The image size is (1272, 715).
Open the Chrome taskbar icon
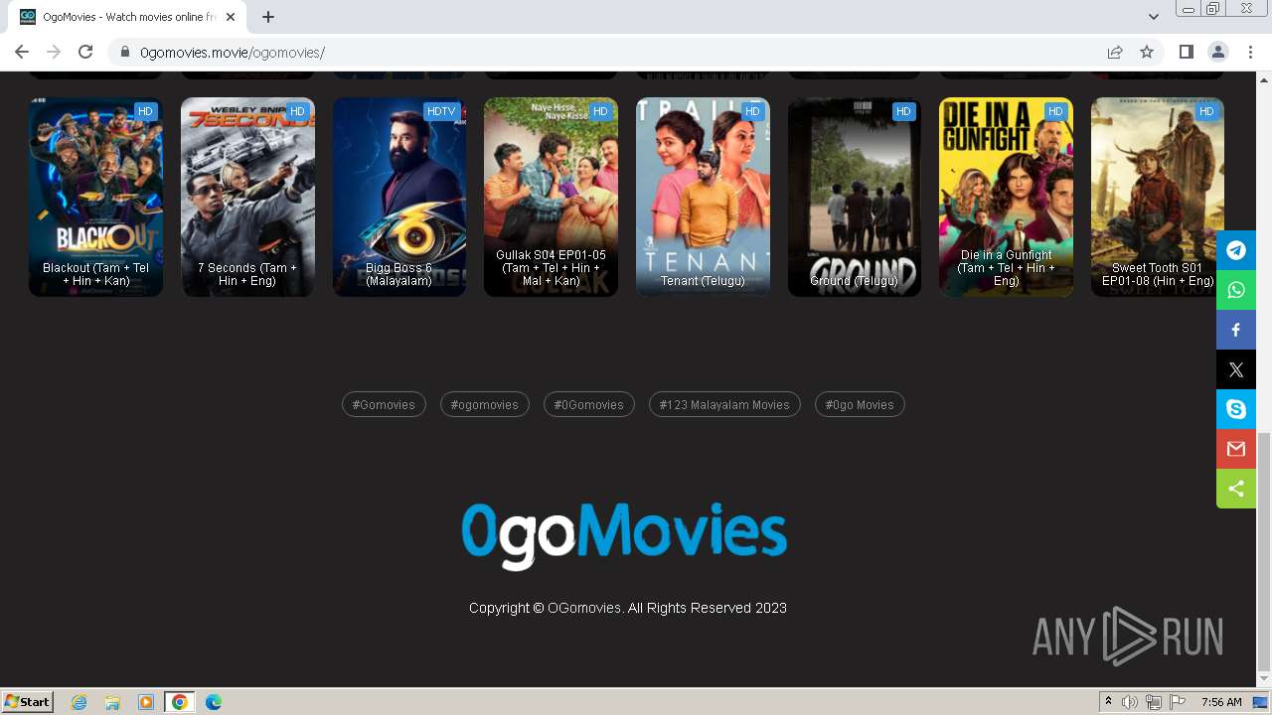pos(180,702)
